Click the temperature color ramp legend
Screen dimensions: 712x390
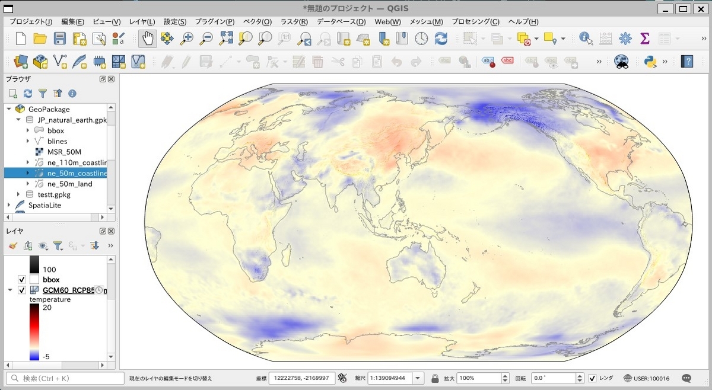click(34, 332)
